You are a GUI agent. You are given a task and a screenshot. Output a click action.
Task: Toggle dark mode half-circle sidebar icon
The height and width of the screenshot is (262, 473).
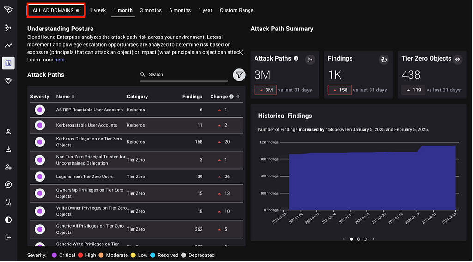tap(8, 220)
